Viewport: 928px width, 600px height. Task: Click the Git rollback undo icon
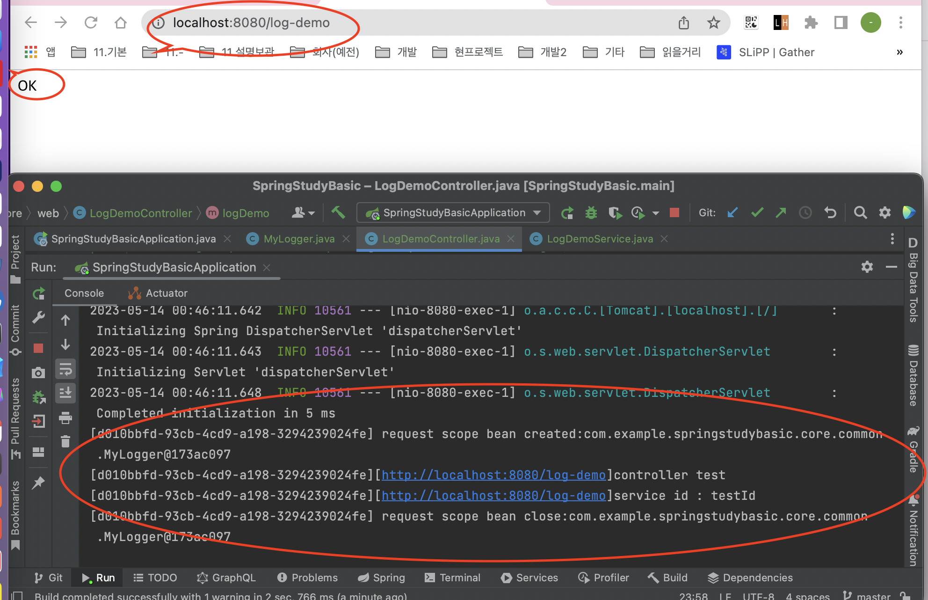point(830,213)
